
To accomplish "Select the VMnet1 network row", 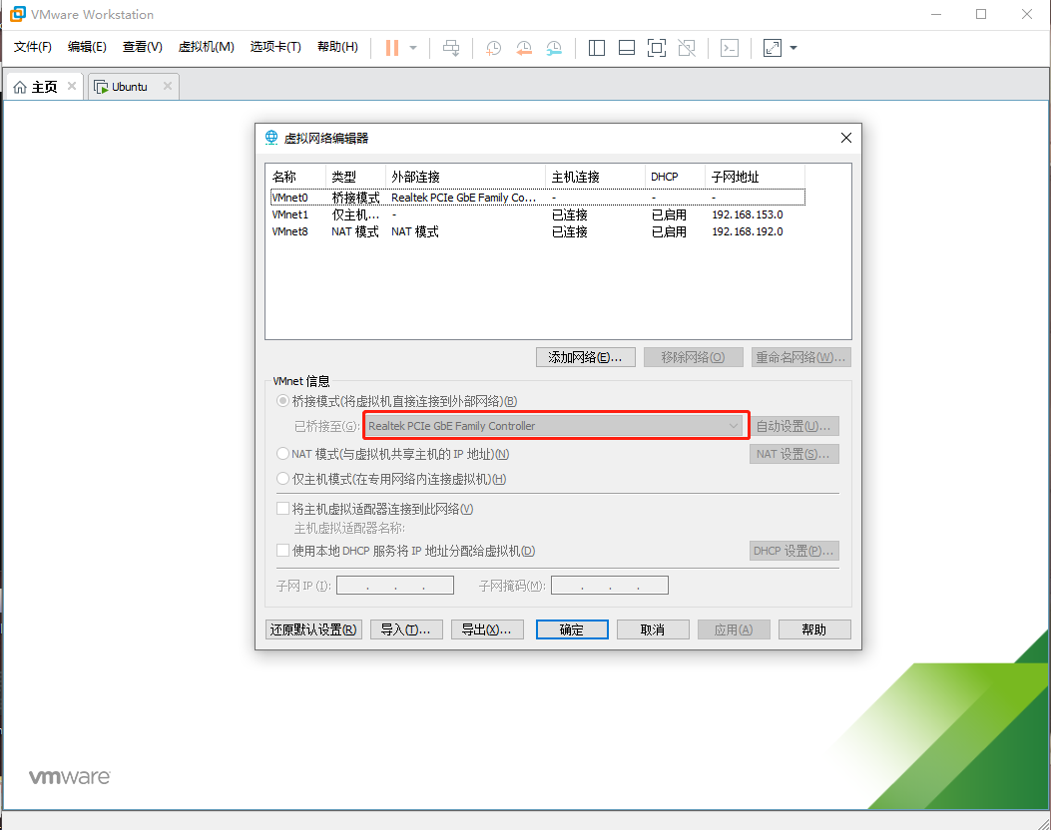I will tap(538, 214).
